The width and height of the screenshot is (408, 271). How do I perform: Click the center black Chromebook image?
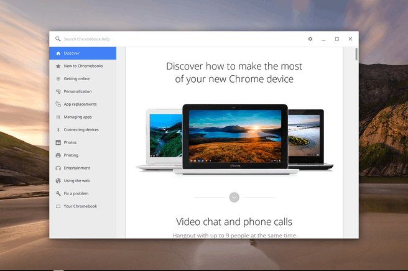tap(236, 139)
